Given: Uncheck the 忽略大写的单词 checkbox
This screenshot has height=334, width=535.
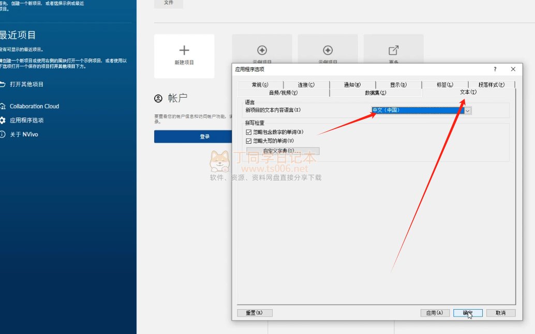Looking at the screenshot, I should pos(249,141).
